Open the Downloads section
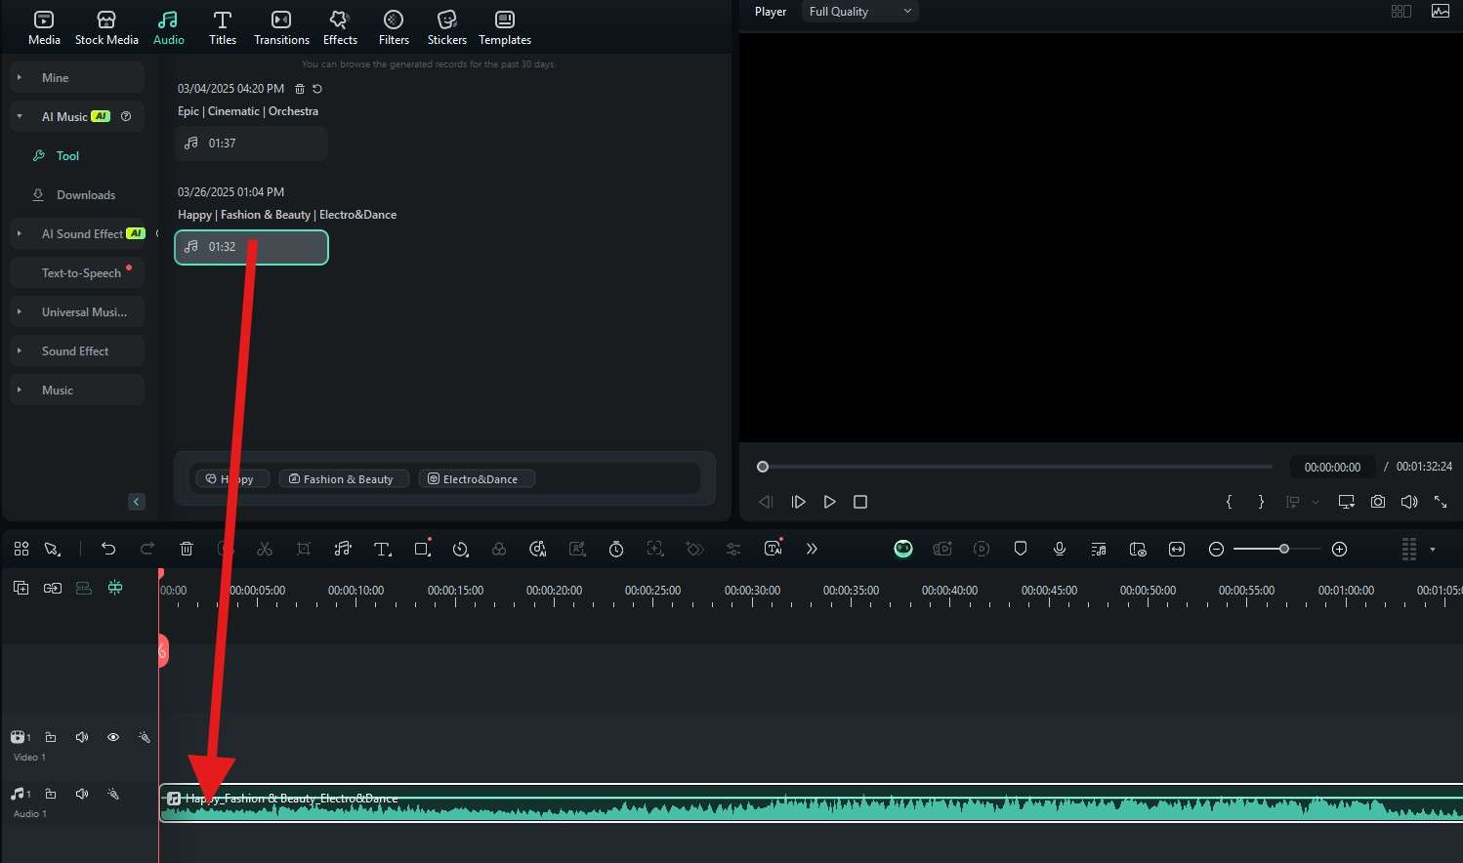Screen dimensions: 1463x863 [86, 195]
